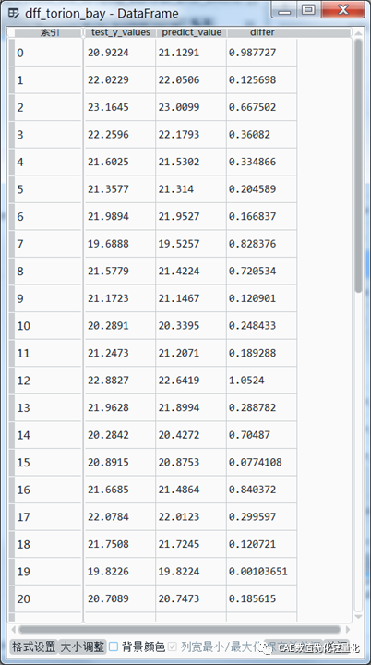Select cell with value 22.2596
The image size is (371, 665).
click(120, 135)
